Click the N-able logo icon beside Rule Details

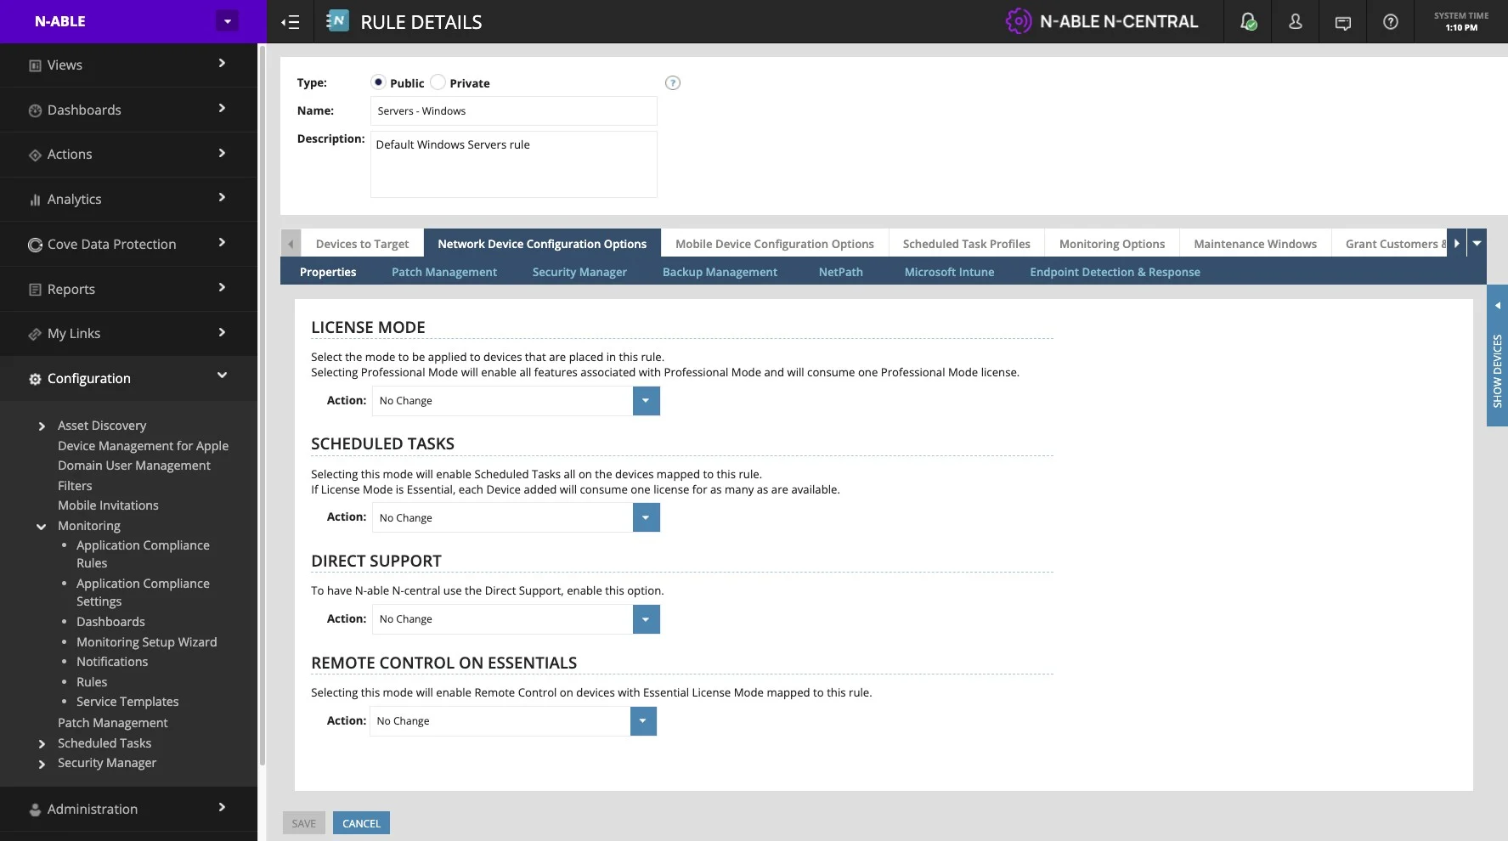[x=337, y=21]
